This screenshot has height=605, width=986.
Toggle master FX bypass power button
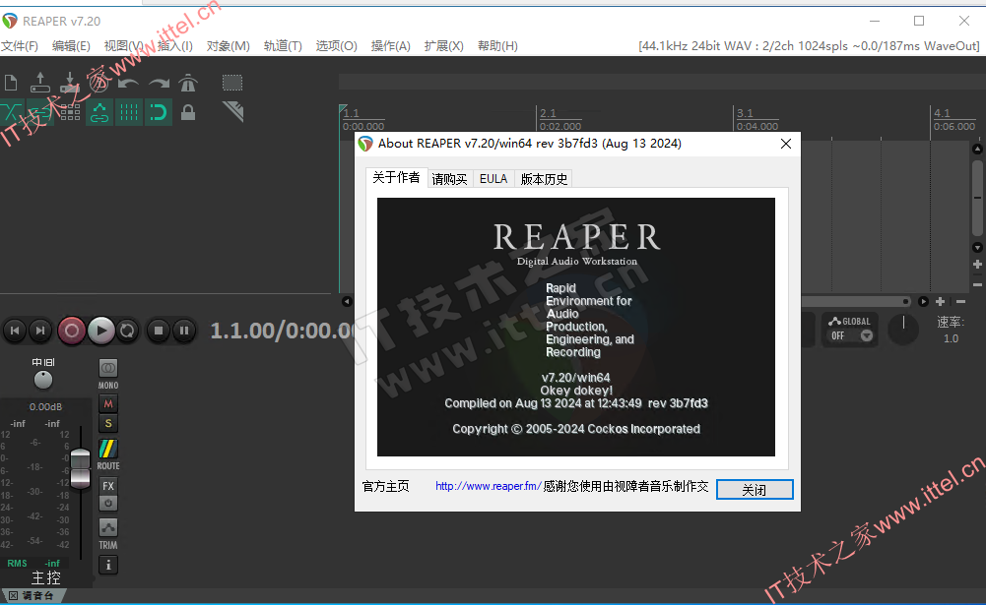tap(108, 504)
